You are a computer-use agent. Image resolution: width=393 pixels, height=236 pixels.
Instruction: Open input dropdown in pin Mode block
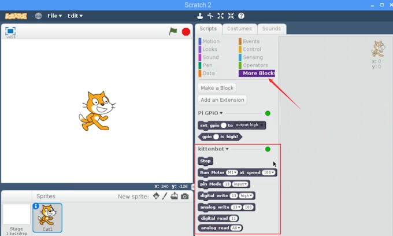[x=240, y=184]
